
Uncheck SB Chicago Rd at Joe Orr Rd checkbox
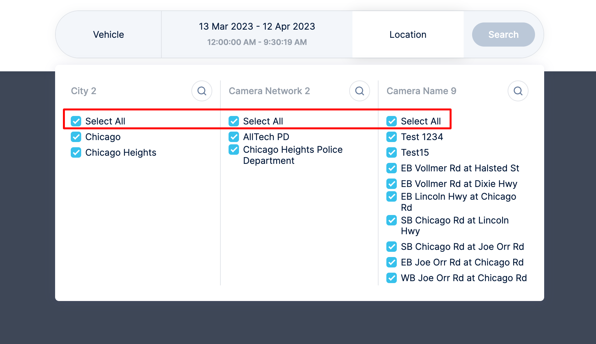392,247
